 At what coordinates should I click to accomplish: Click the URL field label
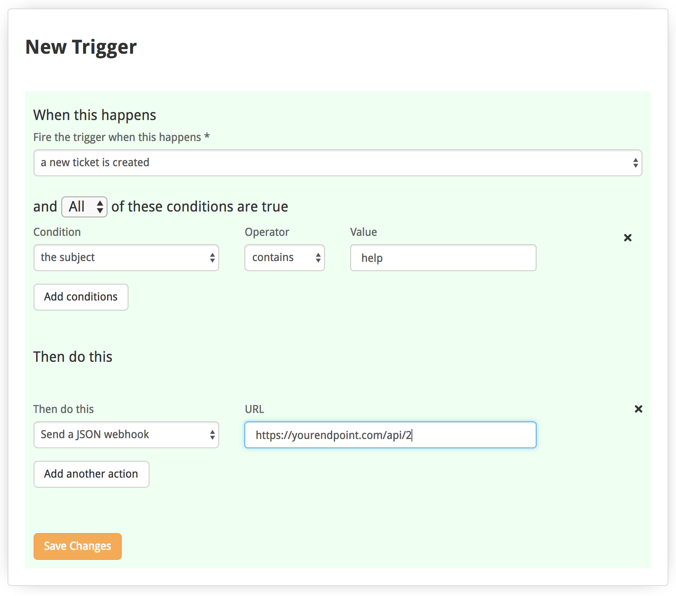click(x=254, y=409)
